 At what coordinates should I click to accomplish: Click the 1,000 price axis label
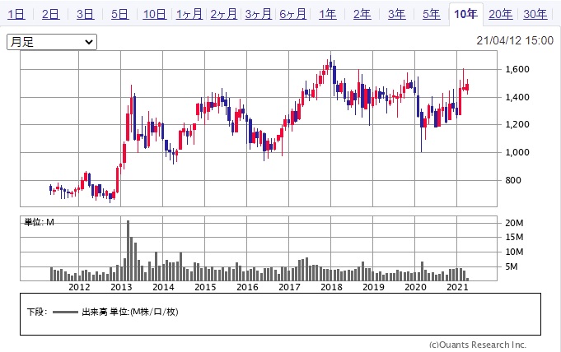[x=517, y=153]
